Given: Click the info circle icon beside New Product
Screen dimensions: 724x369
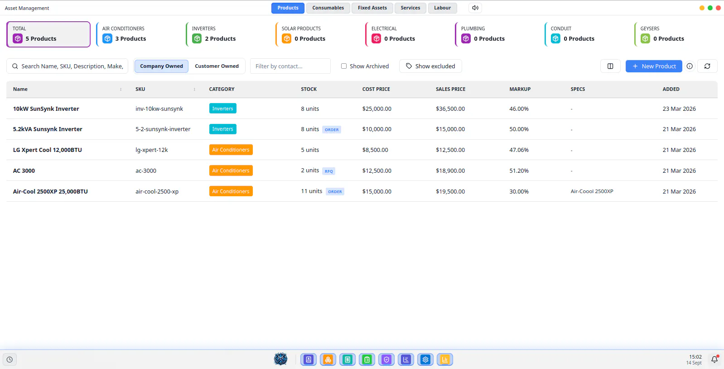Looking at the screenshot, I should [690, 66].
